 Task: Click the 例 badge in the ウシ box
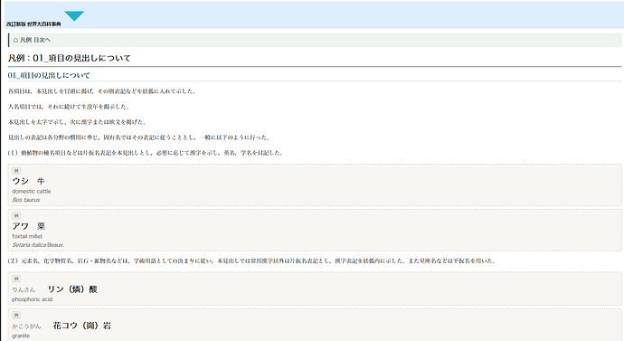[16, 171]
